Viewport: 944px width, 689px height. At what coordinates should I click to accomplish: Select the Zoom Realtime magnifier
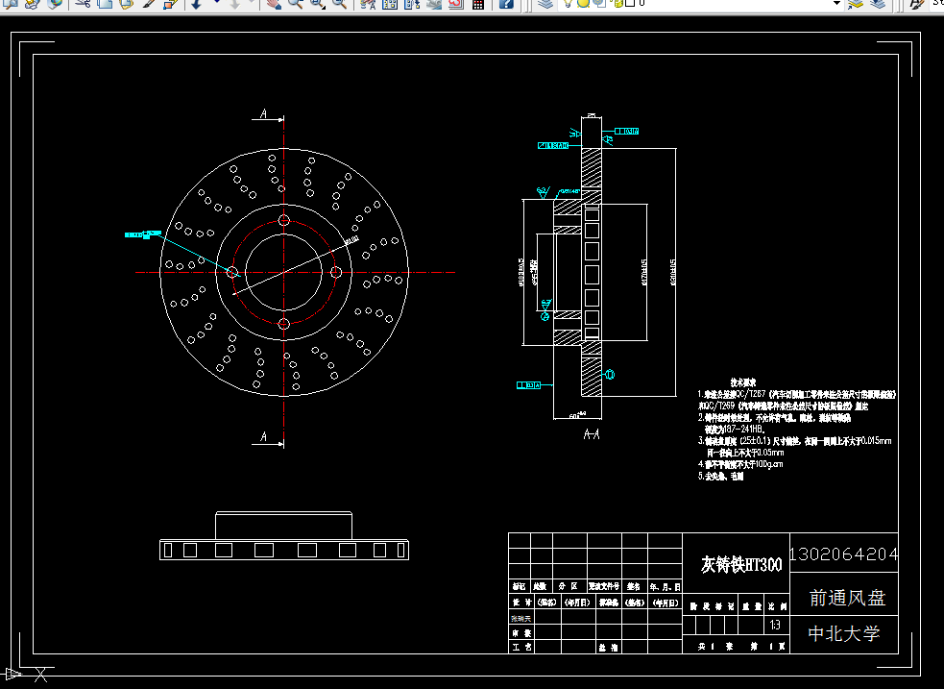[295, 3]
